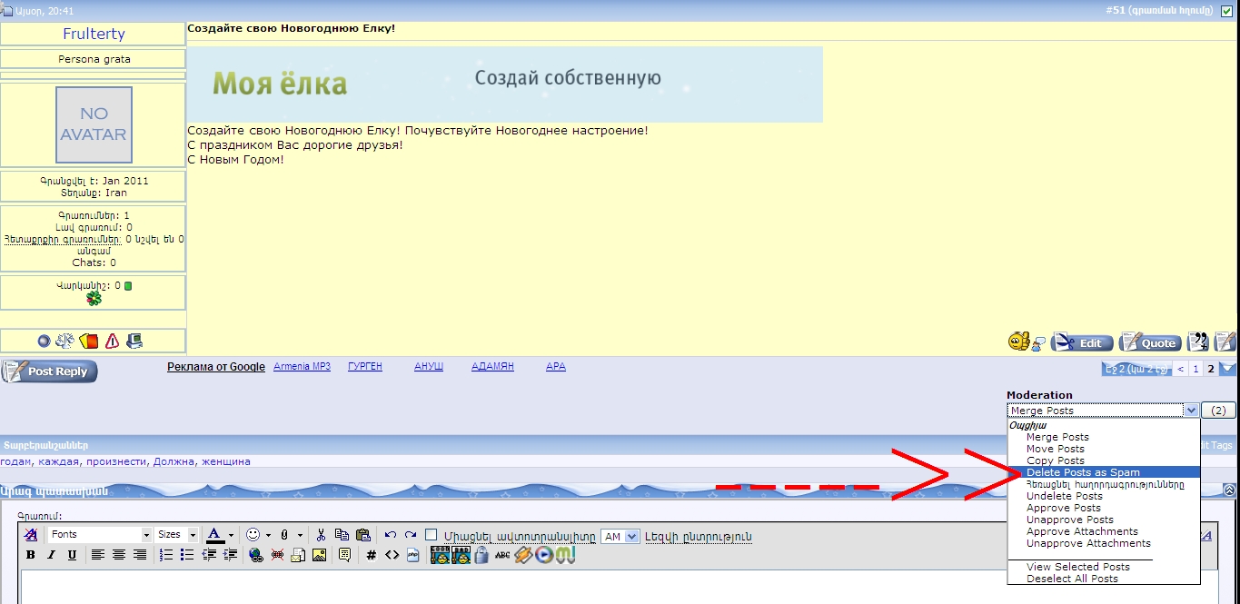Click the multi-quote icon beside Quote
The image size is (1240, 604).
click(1198, 342)
